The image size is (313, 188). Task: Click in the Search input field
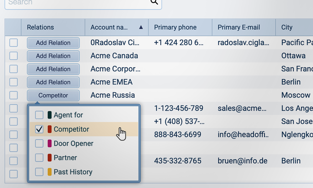pyautogui.click(x=75, y=3)
